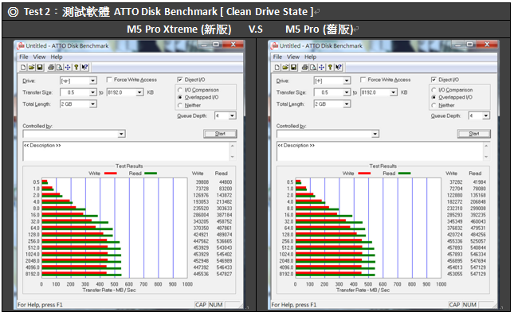
Task: Click red Write legend bar in right window
Action: (x=364, y=174)
